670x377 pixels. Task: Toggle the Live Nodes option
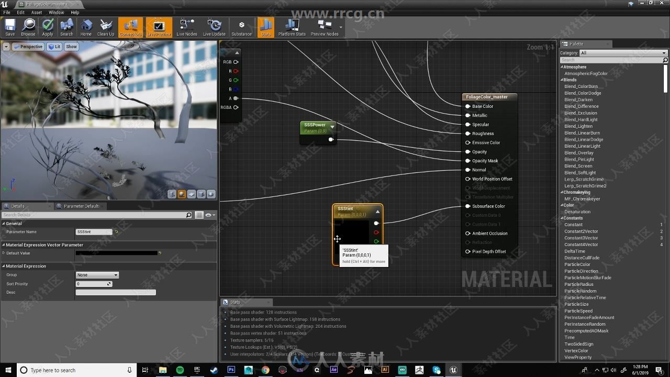[187, 28]
